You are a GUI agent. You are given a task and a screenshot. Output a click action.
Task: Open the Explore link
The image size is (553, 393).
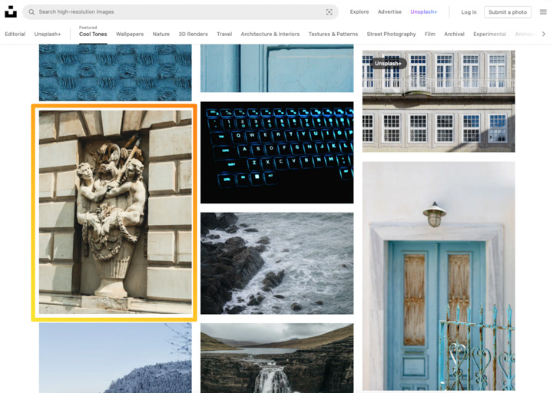(x=359, y=12)
